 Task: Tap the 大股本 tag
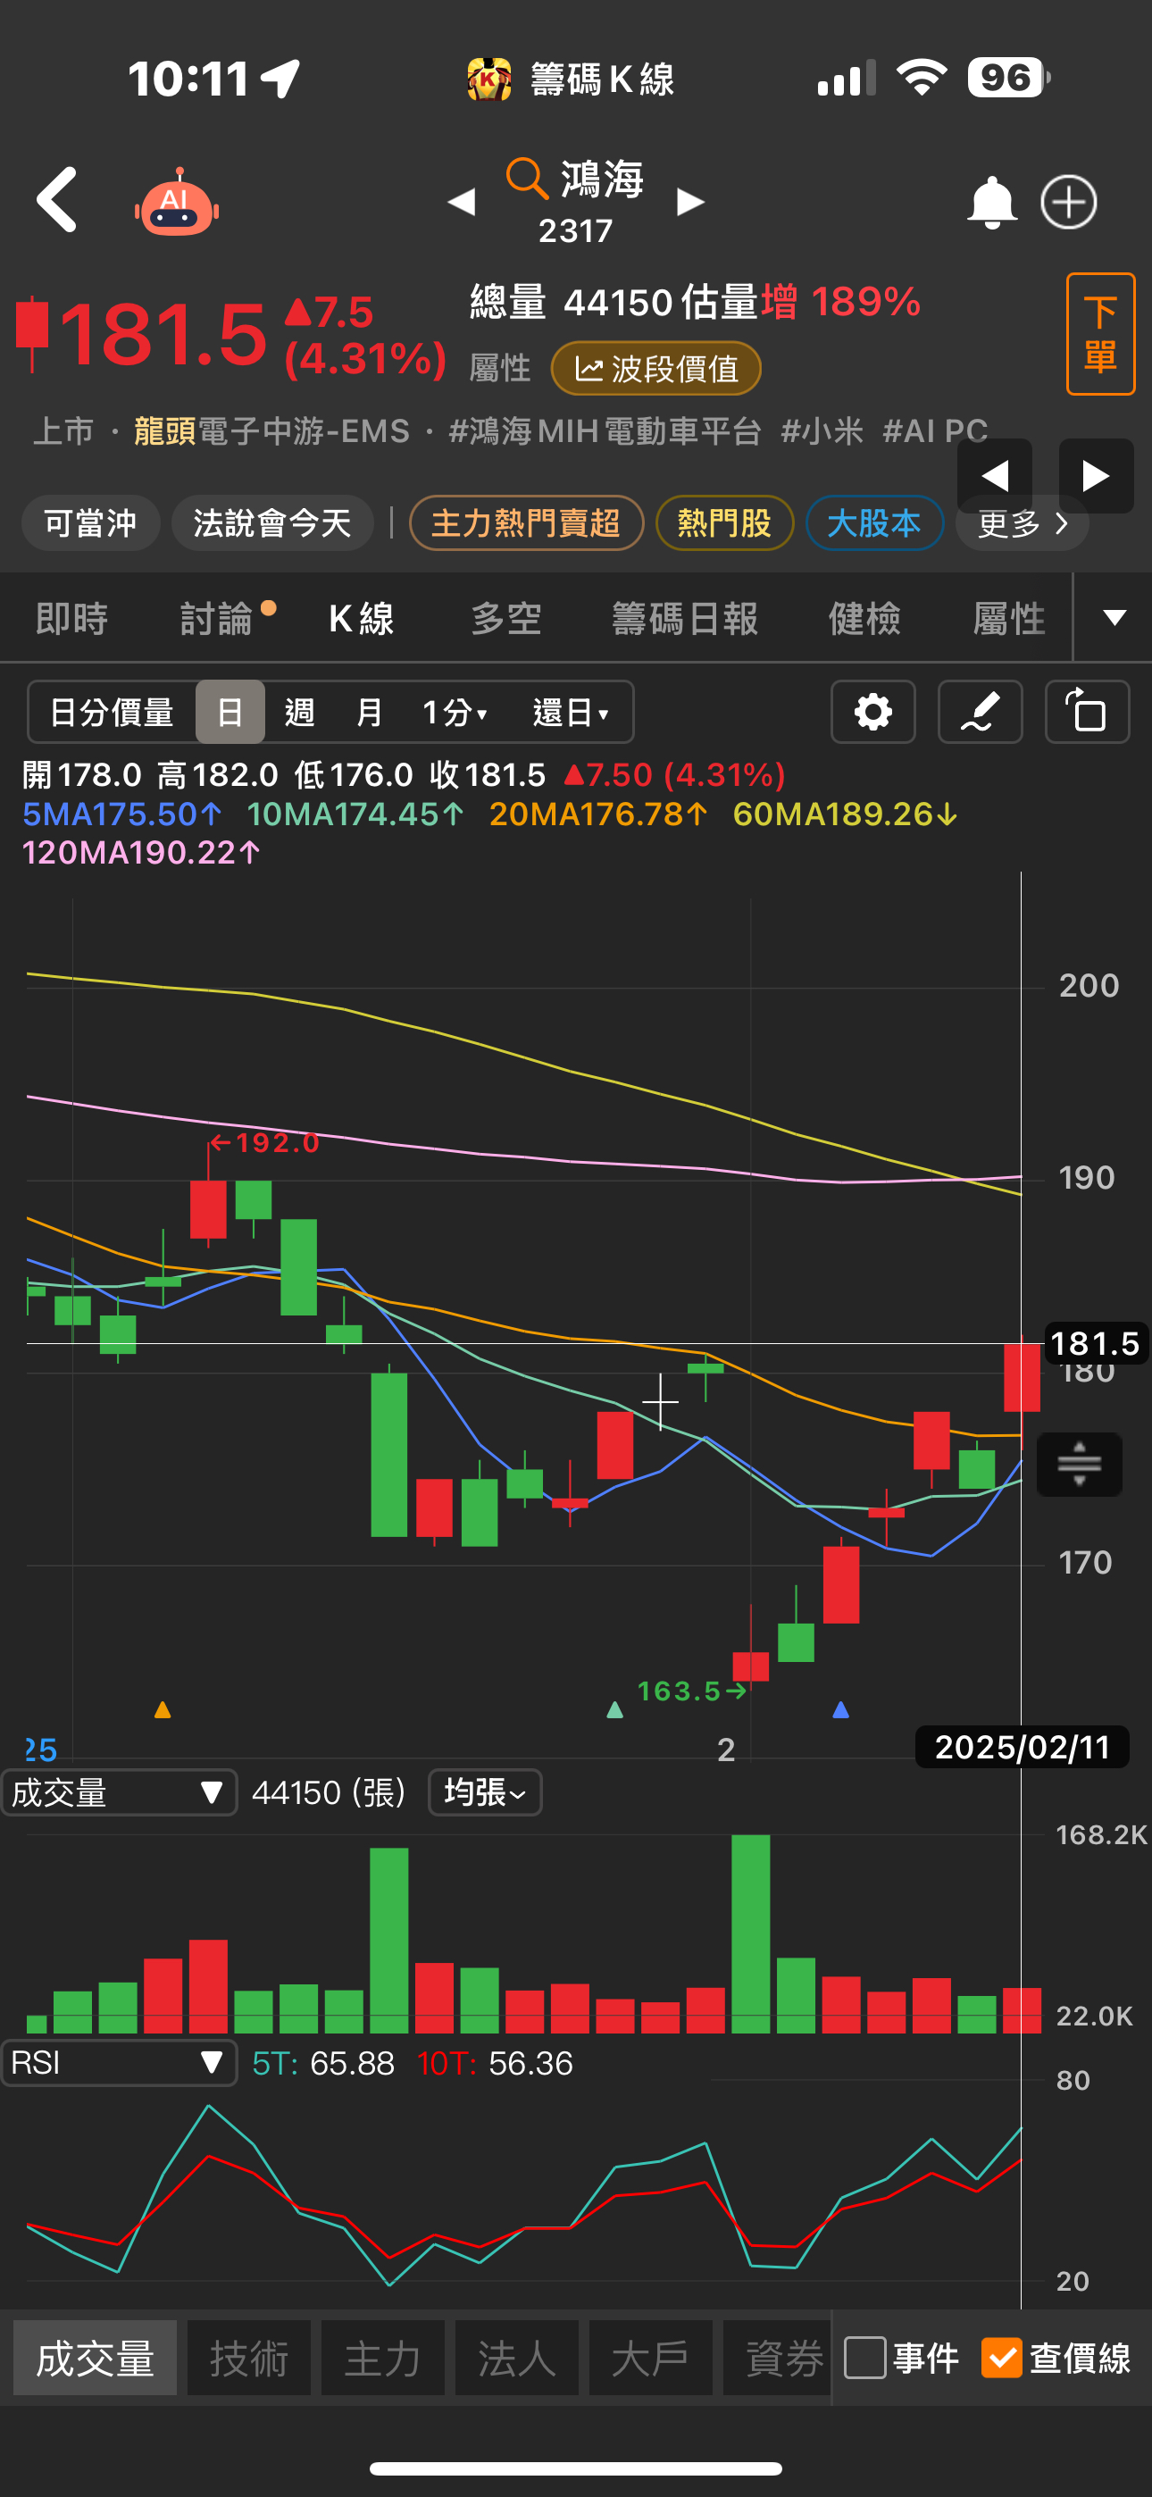873,524
